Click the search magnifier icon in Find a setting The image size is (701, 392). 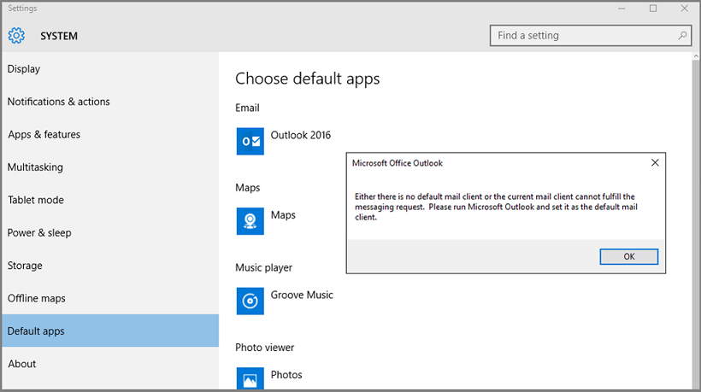[x=682, y=35]
